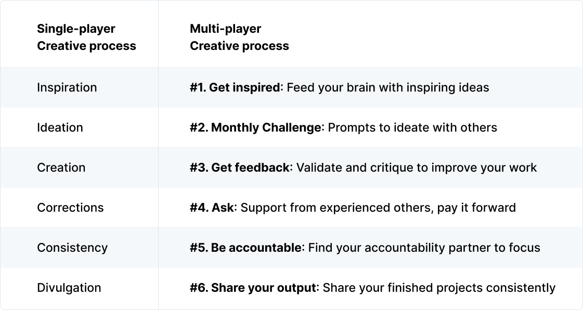Click the bold '#2. Monthly Challenge' text
The height and width of the screenshot is (310, 583).
(255, 127)
